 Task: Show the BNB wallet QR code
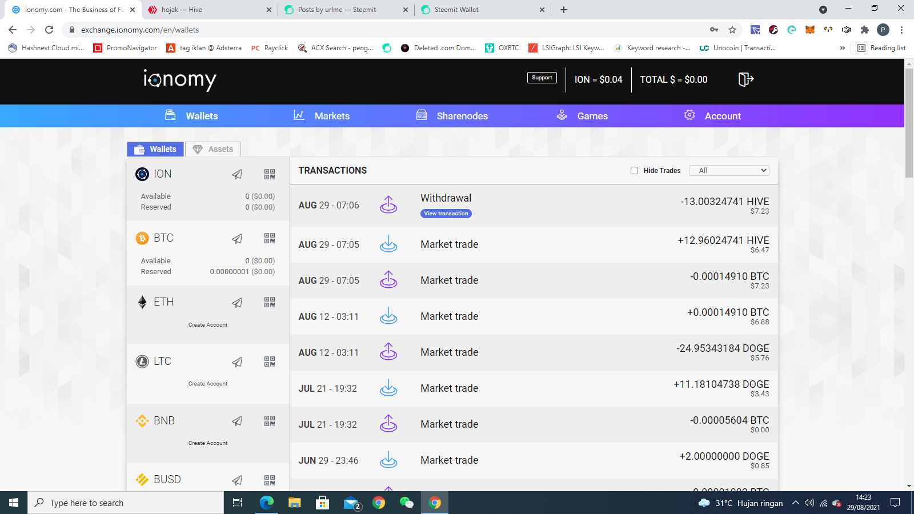[270, 421]
